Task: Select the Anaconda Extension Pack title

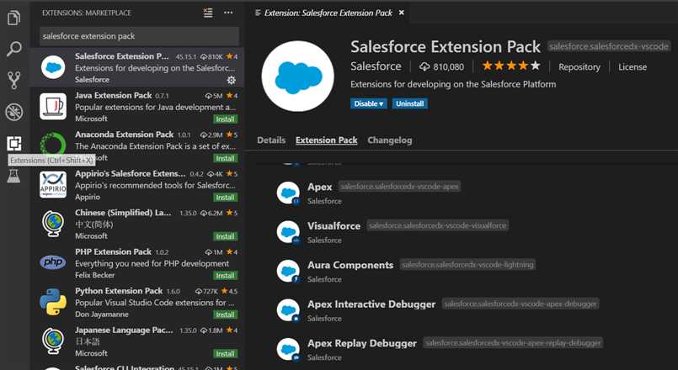Action: click(124, 135)
